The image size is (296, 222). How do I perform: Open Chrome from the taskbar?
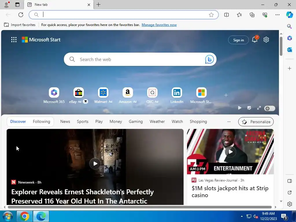tap(25, 216)
